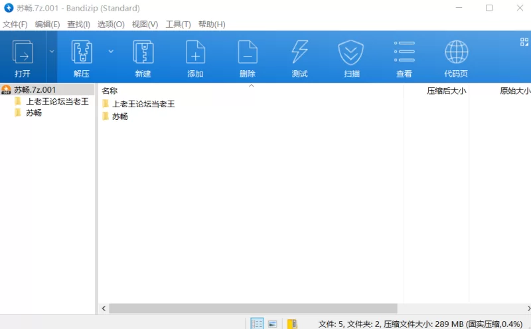Click the New archive (新建) icon

(143, 52)
